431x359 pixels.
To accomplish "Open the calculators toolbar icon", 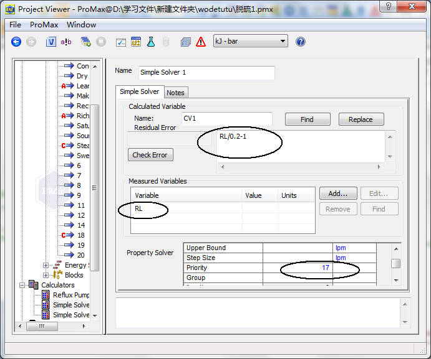I will (136, 42).
